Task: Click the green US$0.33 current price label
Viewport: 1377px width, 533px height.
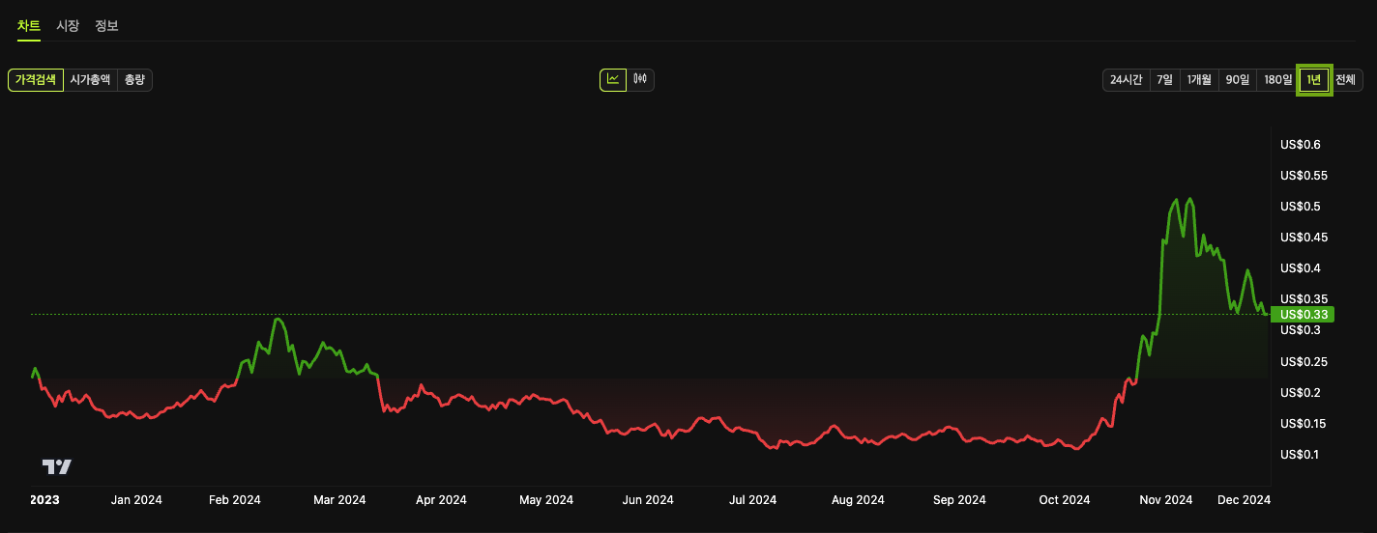Action: click(1302, 314)
